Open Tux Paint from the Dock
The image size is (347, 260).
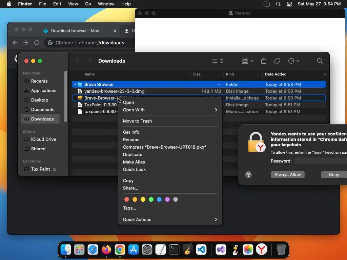click(234, 250)
